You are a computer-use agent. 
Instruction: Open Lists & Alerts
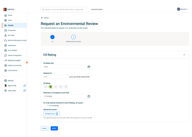[x=14, y=70]
